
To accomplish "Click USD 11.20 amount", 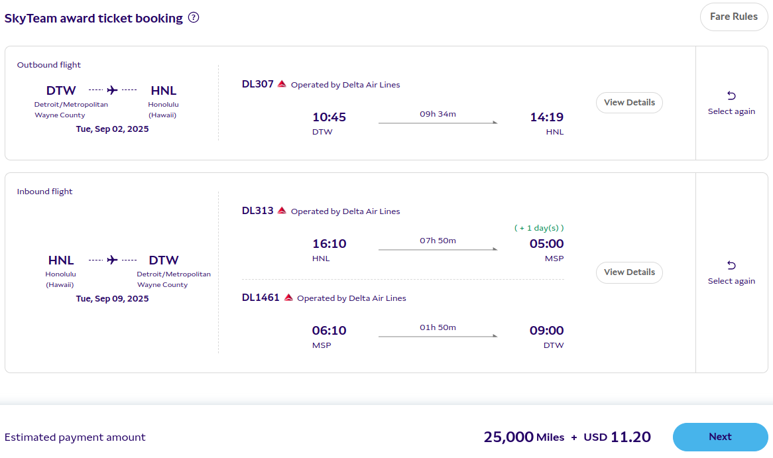I will (617, 437).
